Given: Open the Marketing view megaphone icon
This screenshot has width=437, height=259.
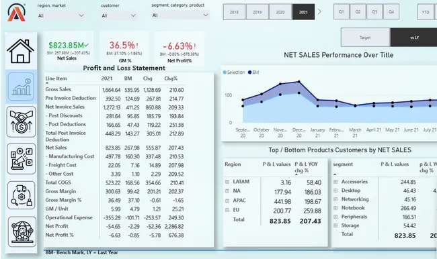Looking at the screenshot, I should coord(22,158).
